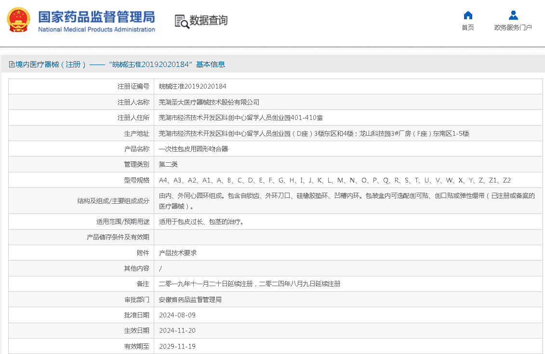The height and width of the screenshot is (354, 545).
Task: Click the 批准日期 field label
Action: 136,315
